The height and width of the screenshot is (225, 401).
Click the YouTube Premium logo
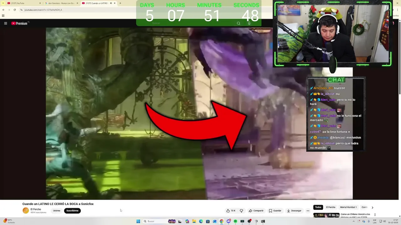pos(20,23)
